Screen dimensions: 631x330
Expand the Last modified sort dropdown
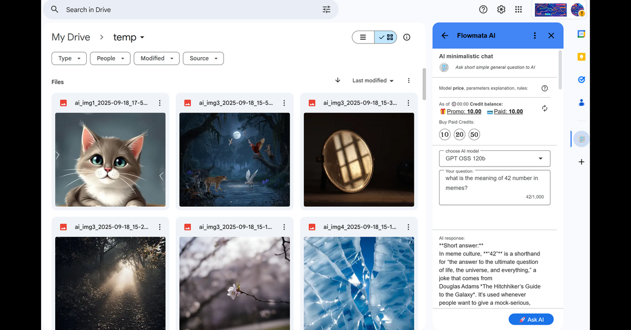click(x=373, y=80)
